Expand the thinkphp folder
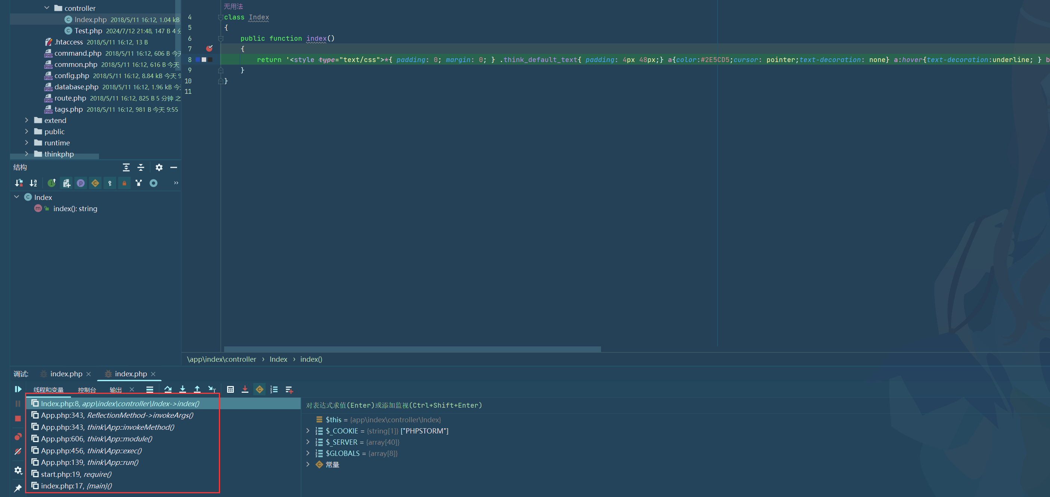Viewport: 1050px width, 497px height. tap(27, 154)
